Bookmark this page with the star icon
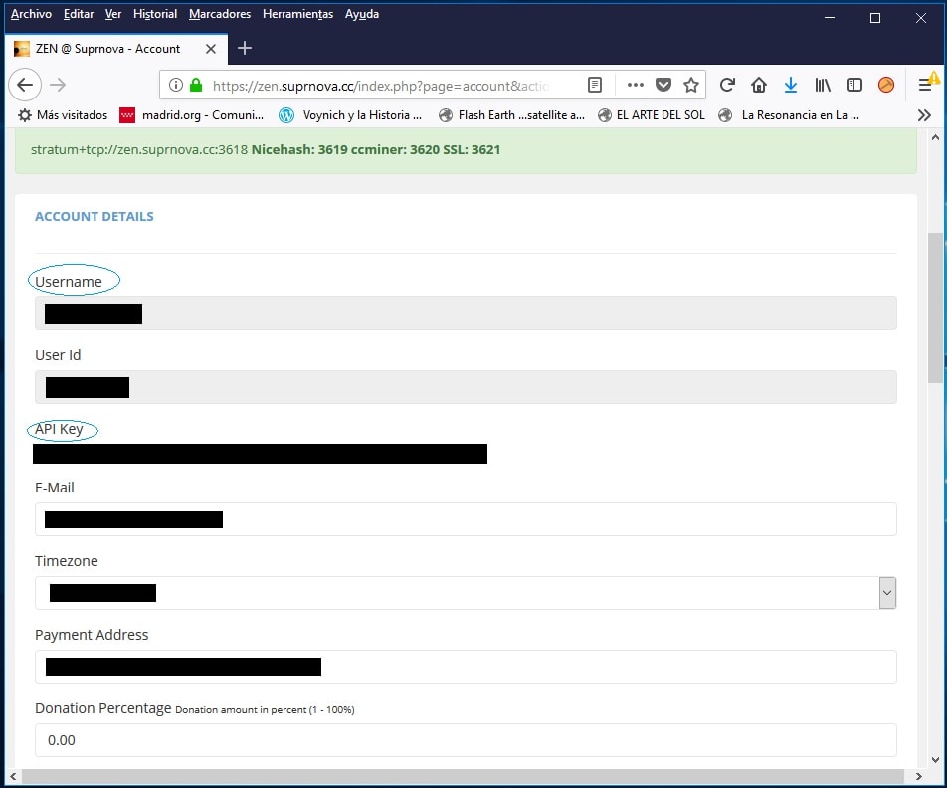This screenshot has width=947, height=788. (691, 85)
